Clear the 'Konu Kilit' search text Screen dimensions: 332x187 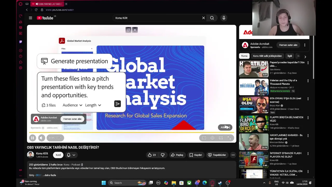[204, 18]
